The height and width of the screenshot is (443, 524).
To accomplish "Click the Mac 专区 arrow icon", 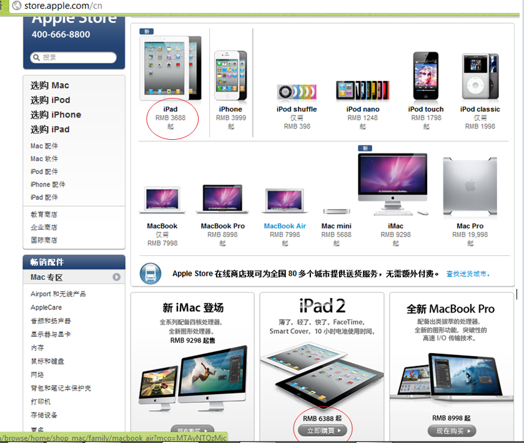I will pos(116,277).
